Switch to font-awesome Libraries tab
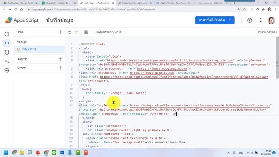Viewport: 279px width, 157px height. [211, 3]
